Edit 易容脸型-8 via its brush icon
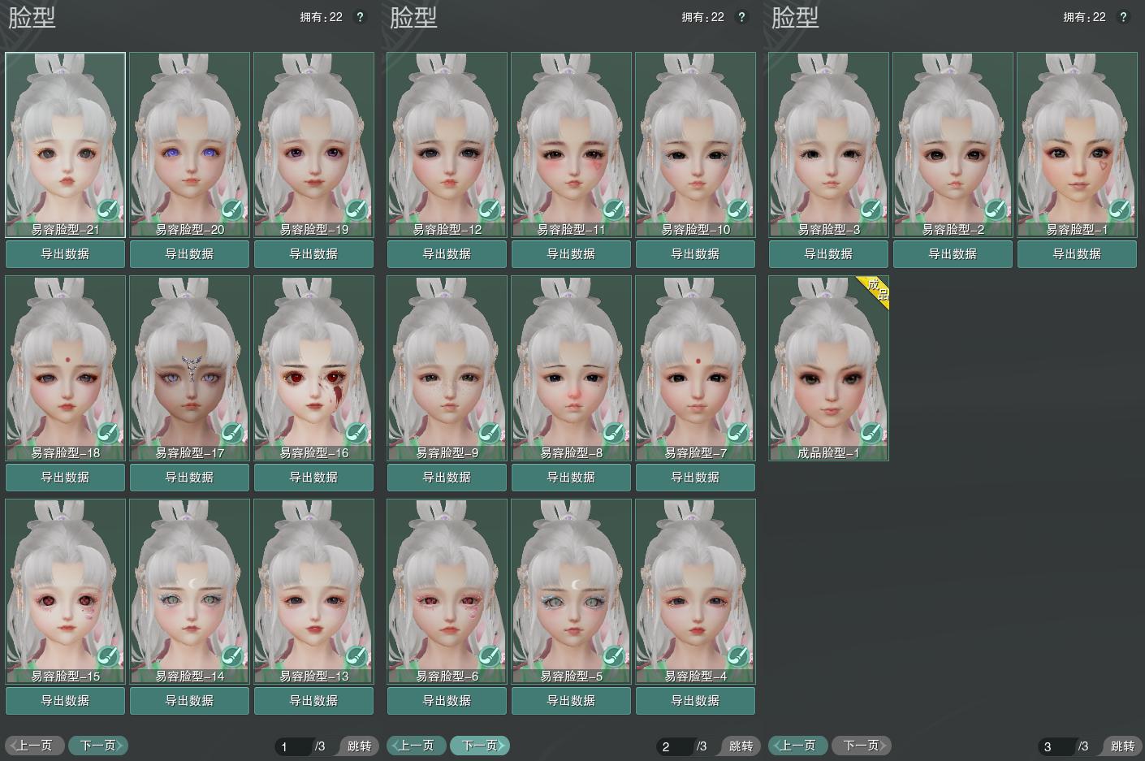Viewport: 1145px width, 761px height. coord(613,433)
